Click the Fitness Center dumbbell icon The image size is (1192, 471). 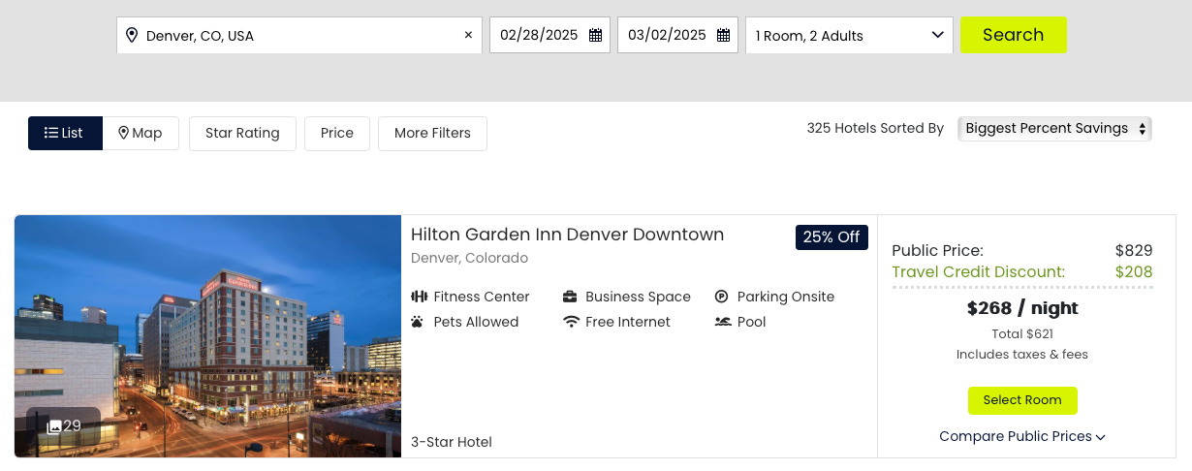419,297
